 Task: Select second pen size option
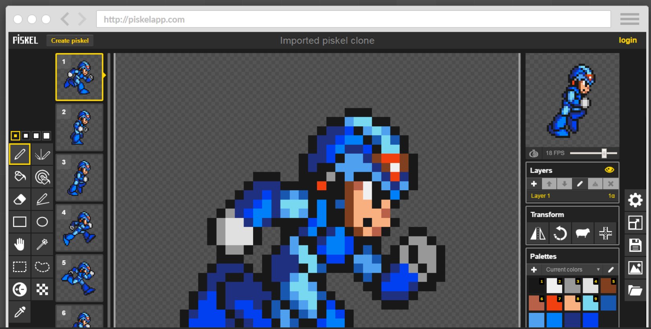point(26,136)
